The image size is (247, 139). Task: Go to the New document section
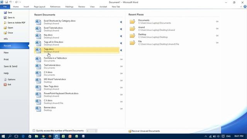pos(6,53)
